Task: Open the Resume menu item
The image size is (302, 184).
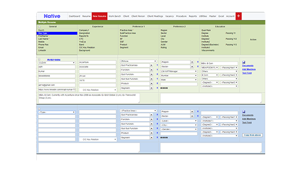Action: (x=87, y=16)
